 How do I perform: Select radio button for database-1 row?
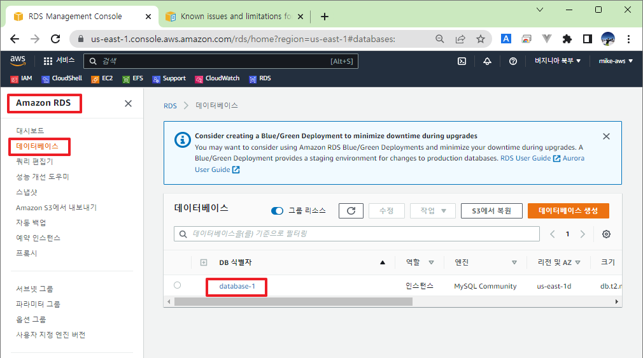(x=177, y=285)
